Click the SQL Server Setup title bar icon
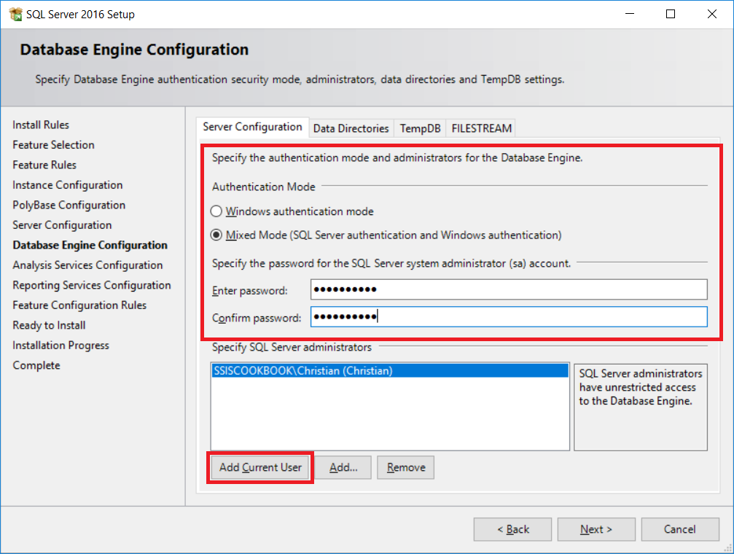734x554 pixels. click(15, 14)
